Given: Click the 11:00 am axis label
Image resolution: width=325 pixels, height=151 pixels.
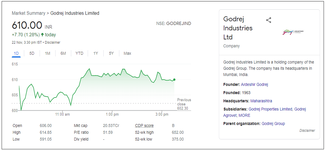Looking at the screenshot, I should (63, 114).
